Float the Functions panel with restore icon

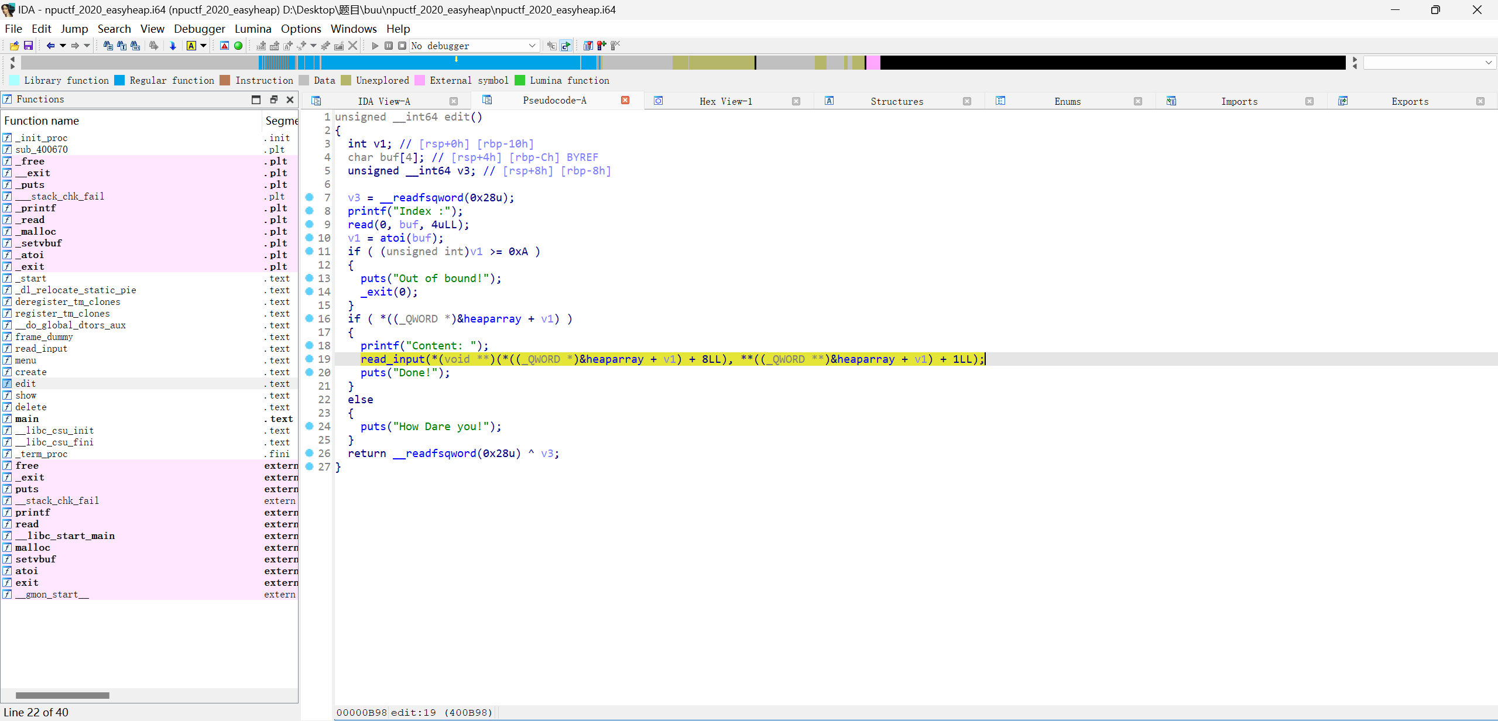pyautogui.click(x=273, y=99)
